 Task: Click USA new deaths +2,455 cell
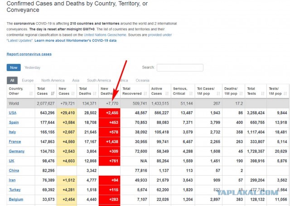click(110, 113)
